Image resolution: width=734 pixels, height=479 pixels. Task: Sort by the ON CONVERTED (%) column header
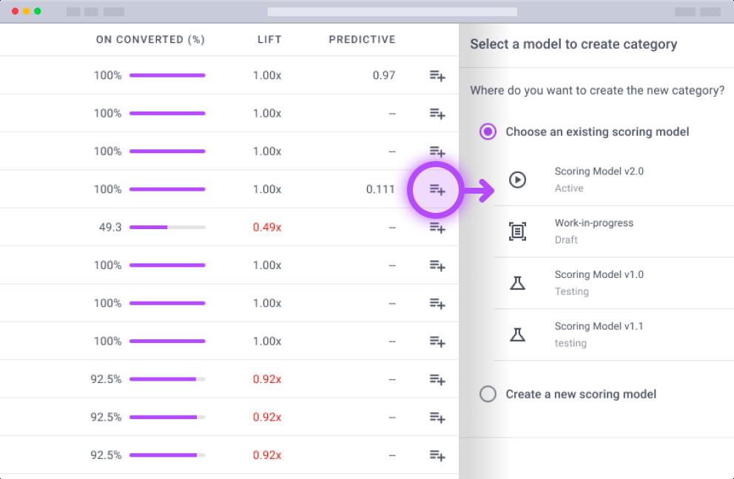click(150, 40)
